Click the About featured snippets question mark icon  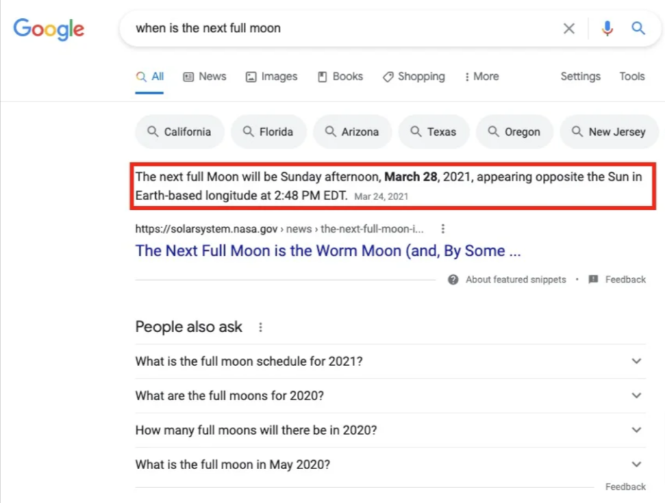453,279
